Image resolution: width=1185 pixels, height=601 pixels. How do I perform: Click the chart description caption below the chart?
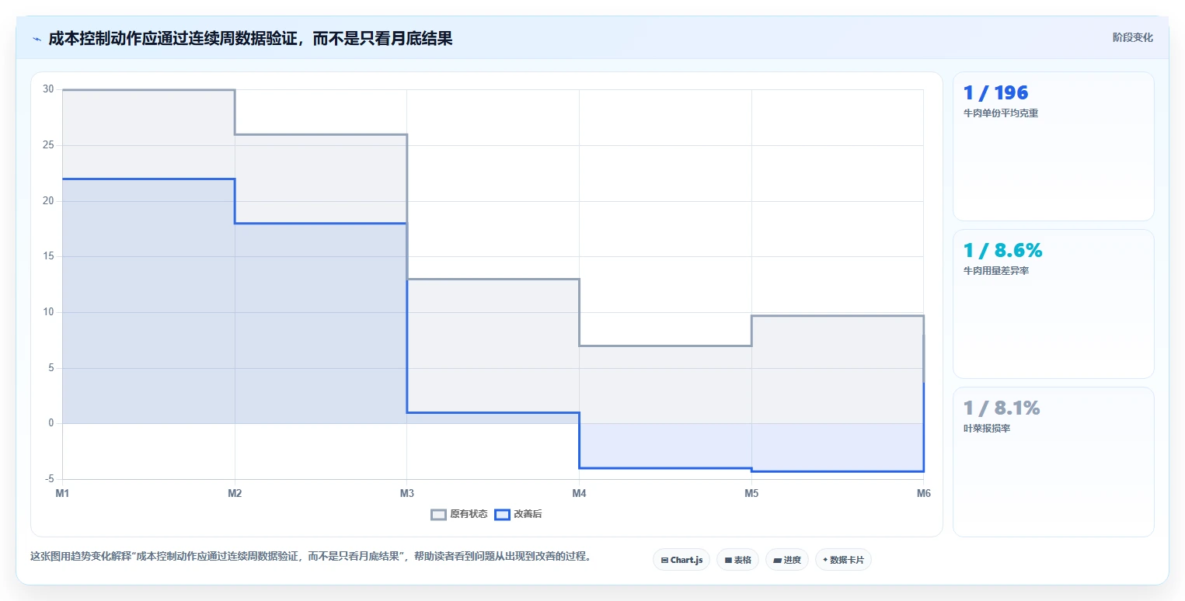coord(310,557)
